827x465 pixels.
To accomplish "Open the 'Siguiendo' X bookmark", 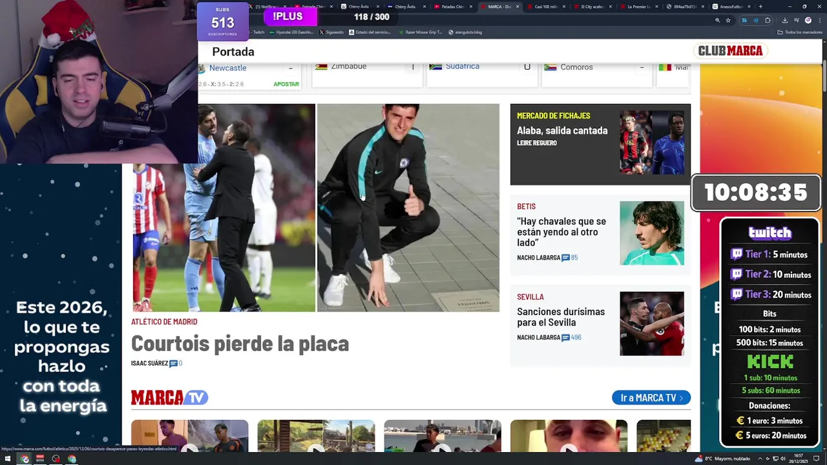I will (332, 32).
